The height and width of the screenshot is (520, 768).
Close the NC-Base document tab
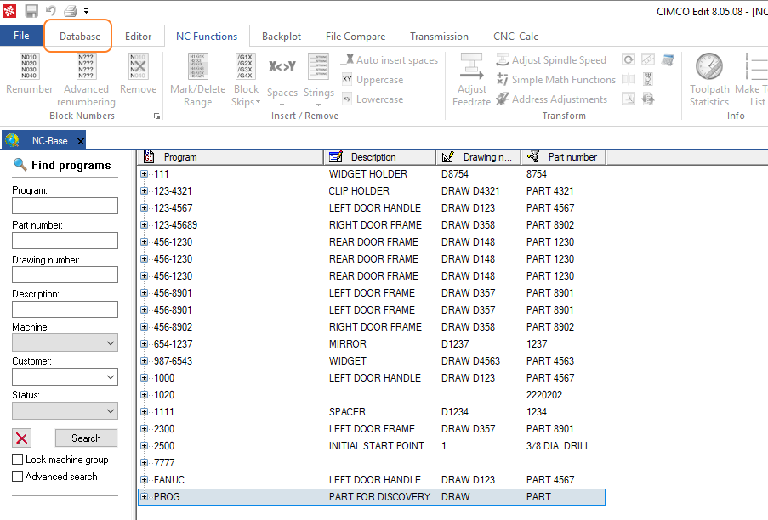[x=81, y=141]
